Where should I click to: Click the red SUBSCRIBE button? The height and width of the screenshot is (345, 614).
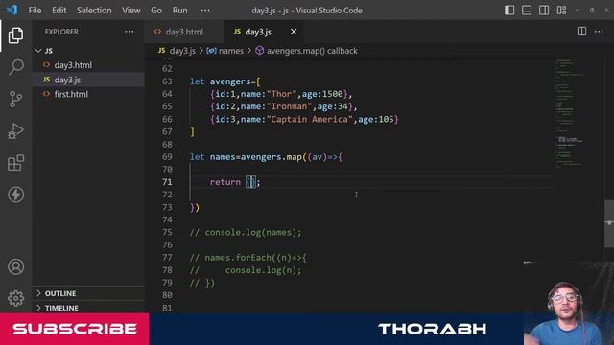(75, 329)
